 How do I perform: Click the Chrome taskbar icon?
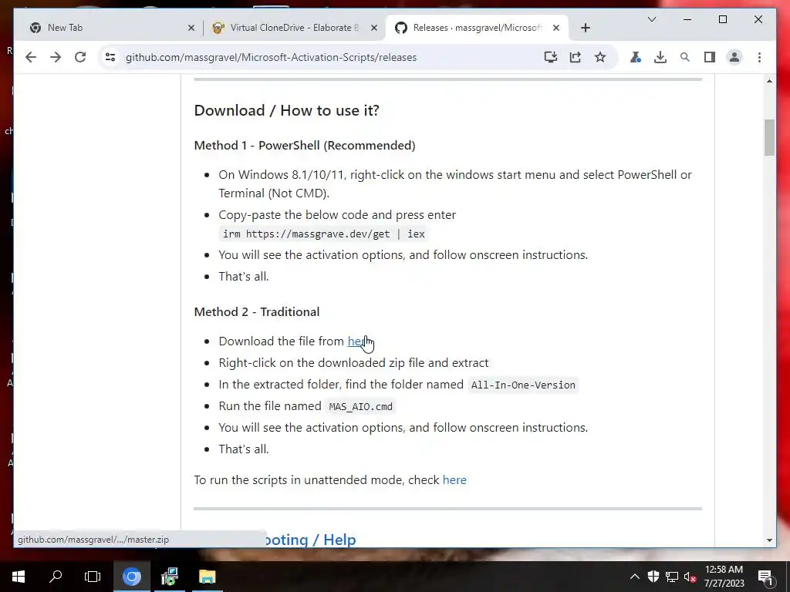point(132,577)
